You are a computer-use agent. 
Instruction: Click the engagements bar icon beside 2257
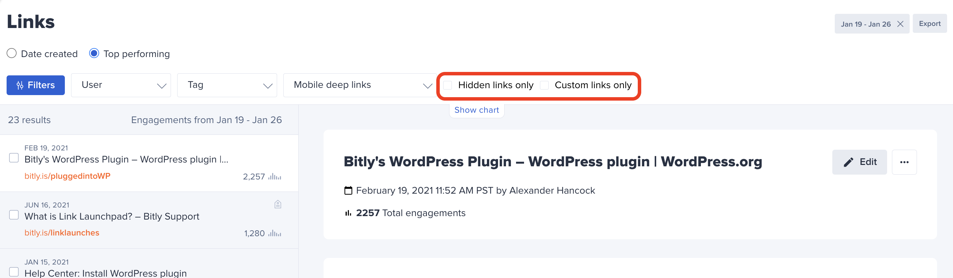[348, 213]
